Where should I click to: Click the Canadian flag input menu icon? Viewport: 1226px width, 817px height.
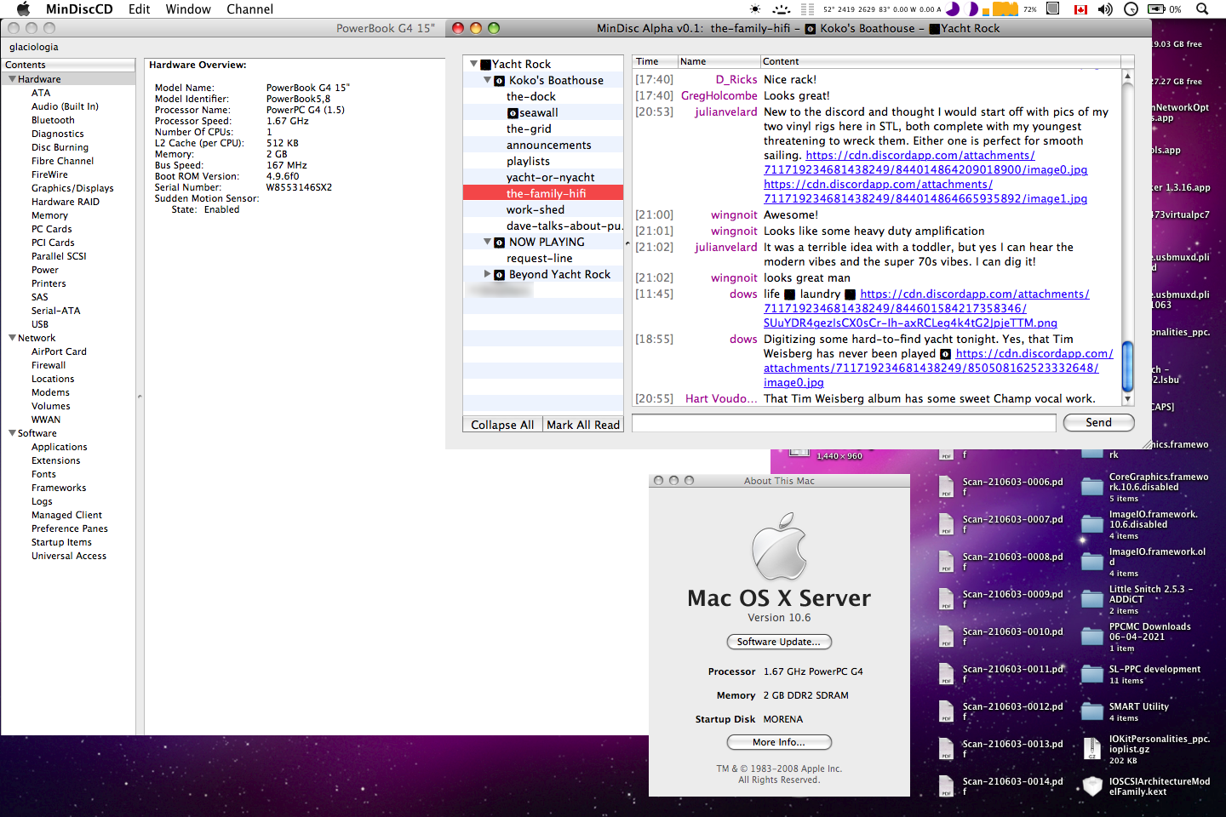click(x=1080, y=9)
